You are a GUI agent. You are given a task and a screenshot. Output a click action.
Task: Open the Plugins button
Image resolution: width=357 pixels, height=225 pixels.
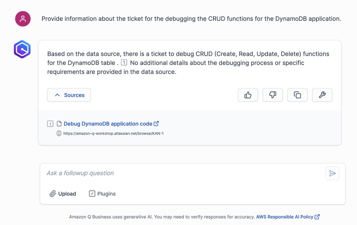coord(102,194)
